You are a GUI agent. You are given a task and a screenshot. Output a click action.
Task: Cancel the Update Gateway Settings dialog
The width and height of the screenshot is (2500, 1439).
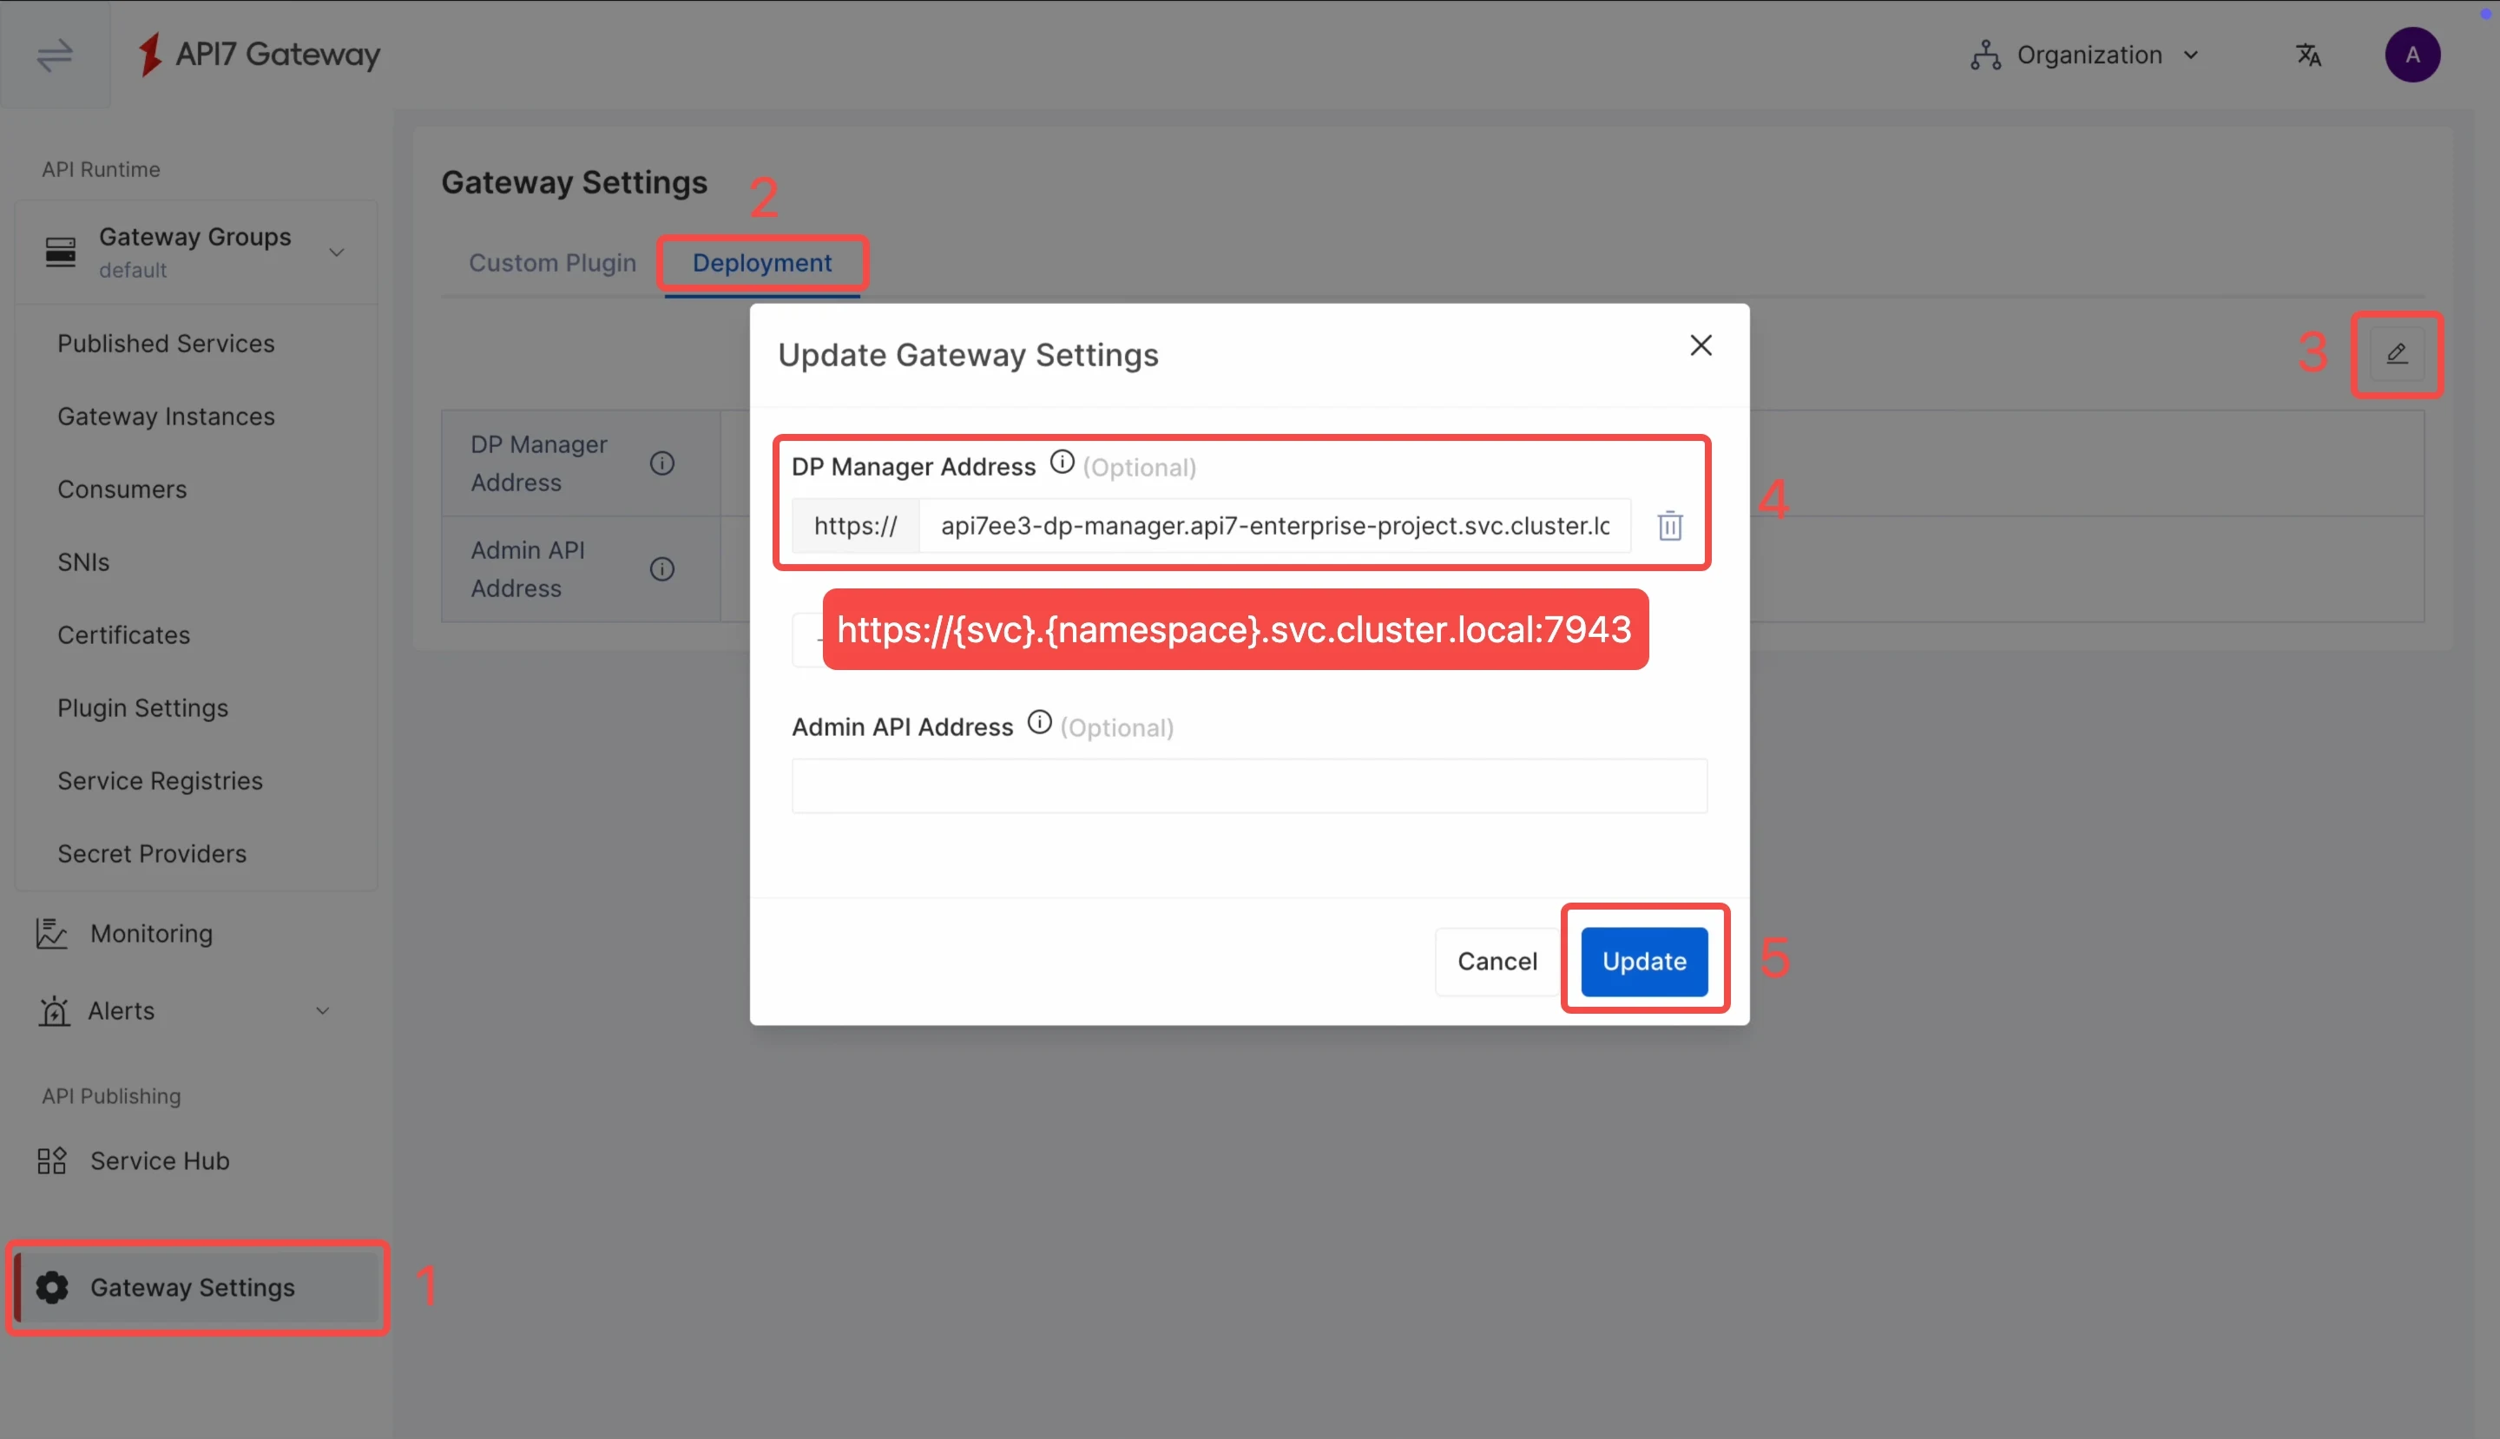tap(1497, 961)
